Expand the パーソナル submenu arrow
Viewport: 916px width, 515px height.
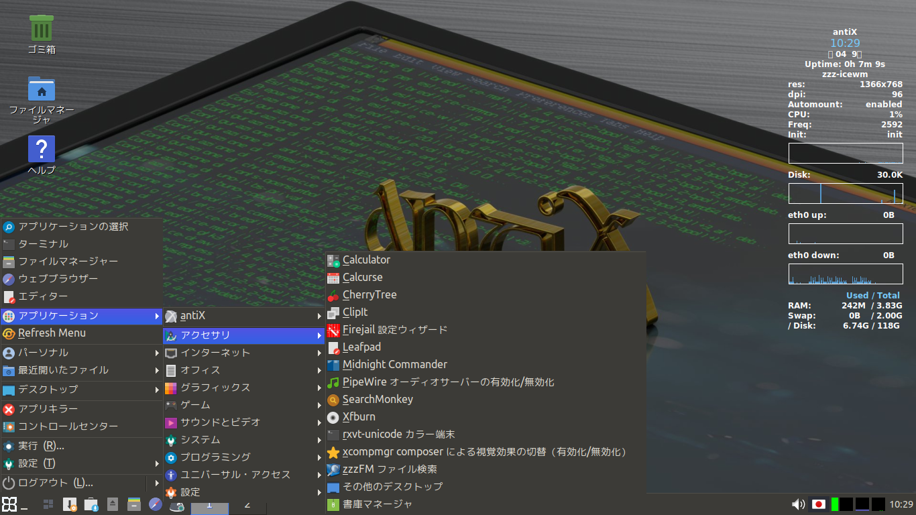157,353
